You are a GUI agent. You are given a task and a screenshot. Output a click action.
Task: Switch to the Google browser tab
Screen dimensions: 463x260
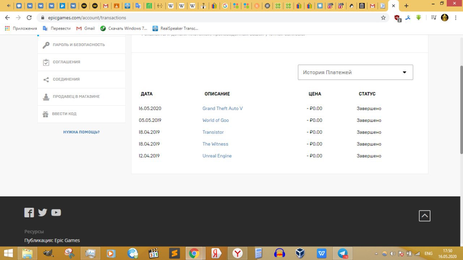225,6
